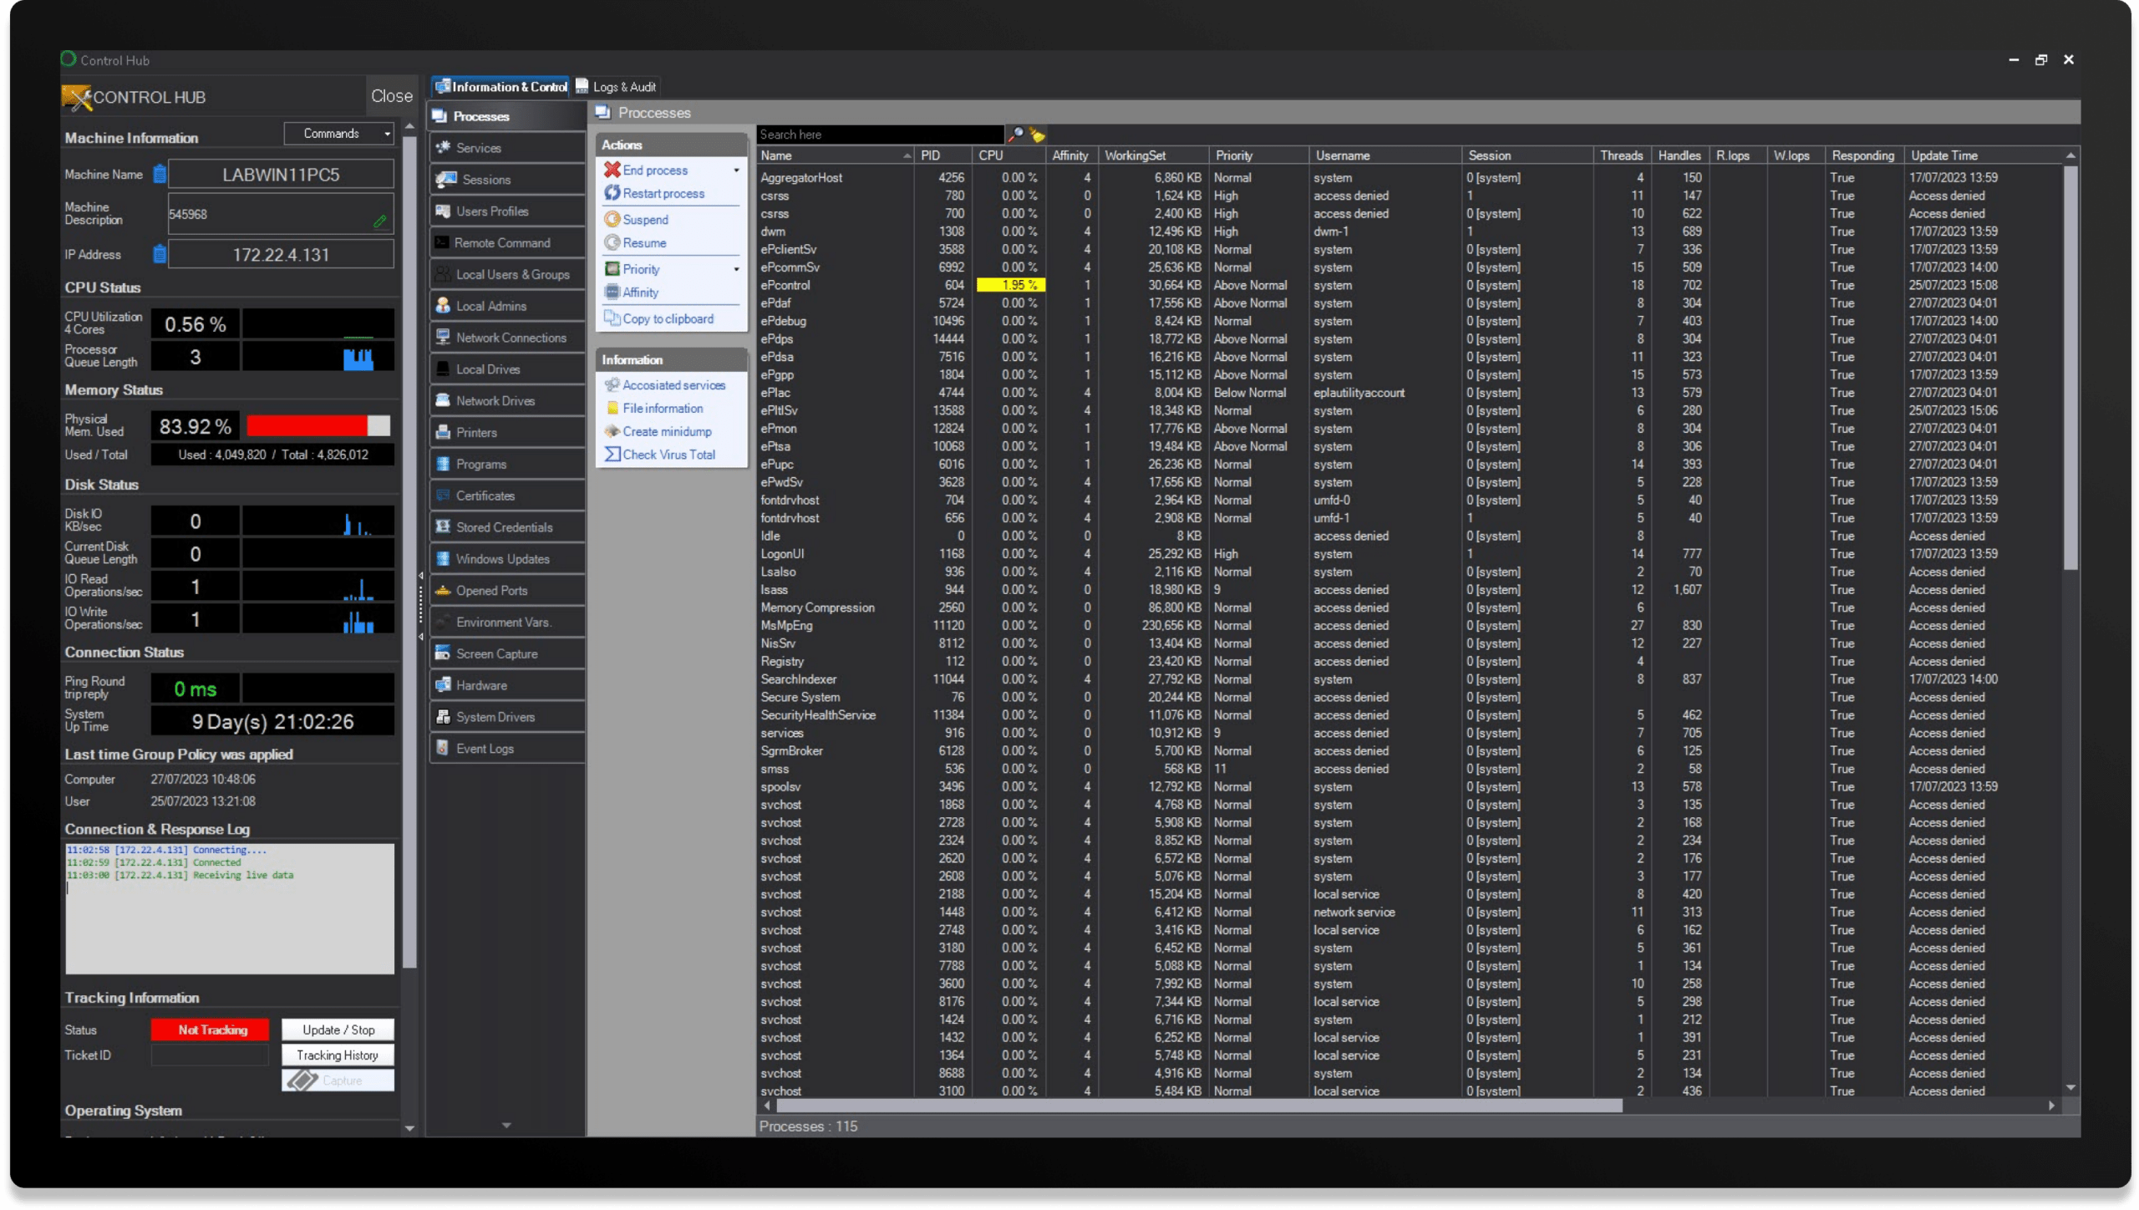Expand Priority submenu arrow
The height and width of the screenshot is (1210, 2139).
(x=736, y=269)
